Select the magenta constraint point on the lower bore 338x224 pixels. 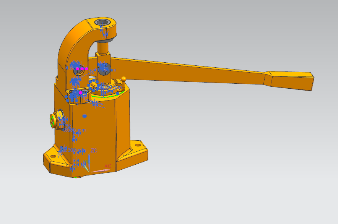click(x=80, y=93)
